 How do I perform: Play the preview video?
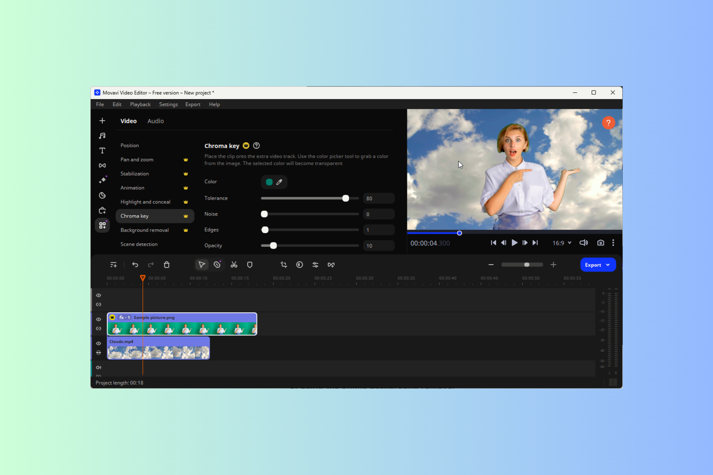[x=514, y=243]
